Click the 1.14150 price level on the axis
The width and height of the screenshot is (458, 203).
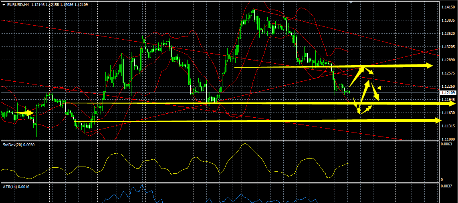448,7
